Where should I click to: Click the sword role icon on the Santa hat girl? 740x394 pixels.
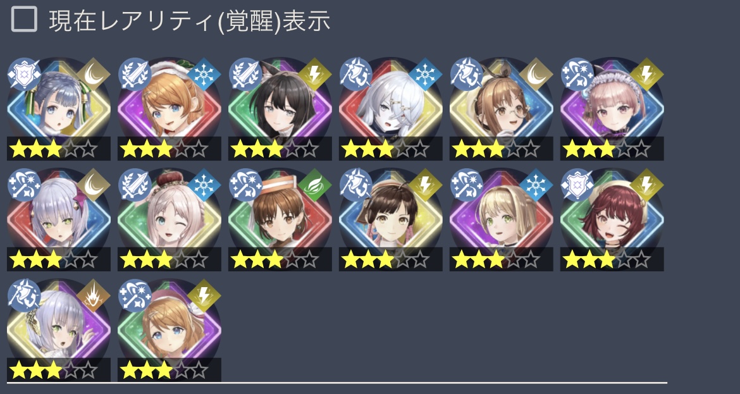pyautogui.click(x=135, y=75)
